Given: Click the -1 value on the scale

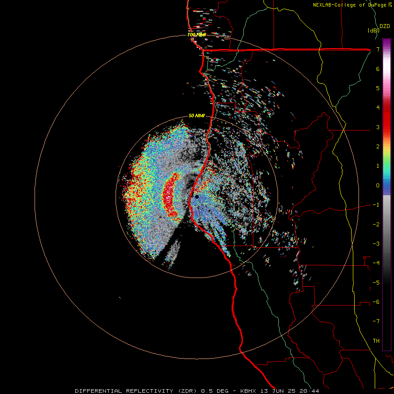Looking at the screenshot, I should point(376,205).
